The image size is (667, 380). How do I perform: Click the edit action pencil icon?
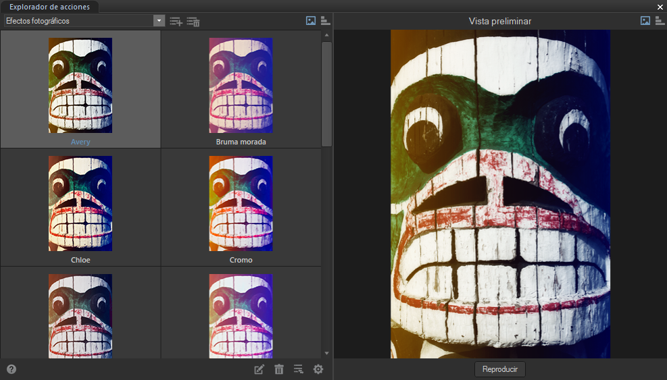tap(259, 369)
